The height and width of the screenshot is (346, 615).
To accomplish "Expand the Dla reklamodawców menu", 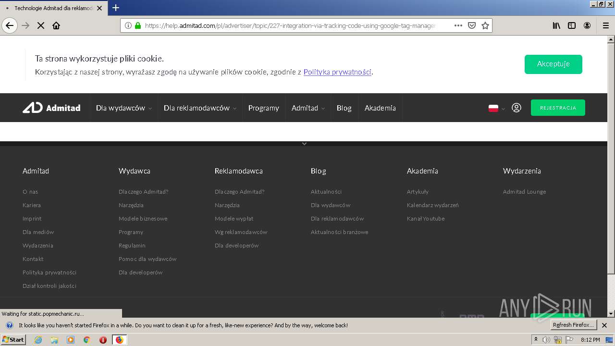I will pyautogui.click(x=200, y=108).
